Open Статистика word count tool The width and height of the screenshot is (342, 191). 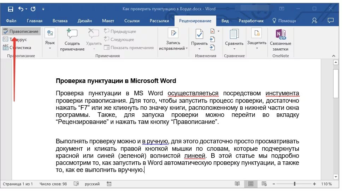(17, 48)
